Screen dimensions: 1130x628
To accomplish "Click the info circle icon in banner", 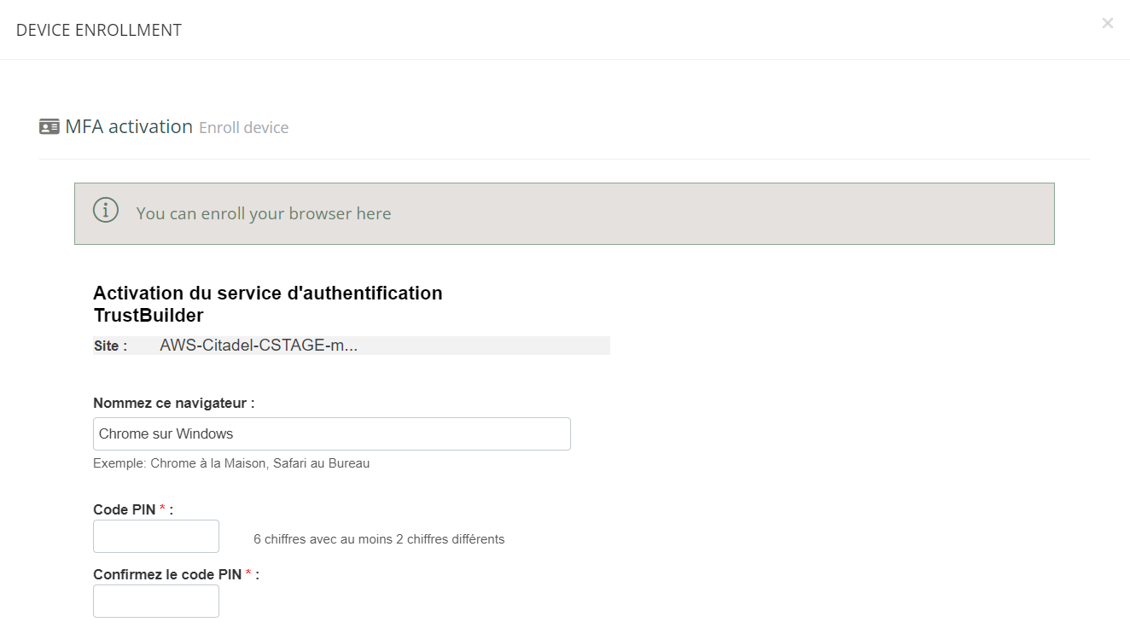I will [x=106, y=210].
